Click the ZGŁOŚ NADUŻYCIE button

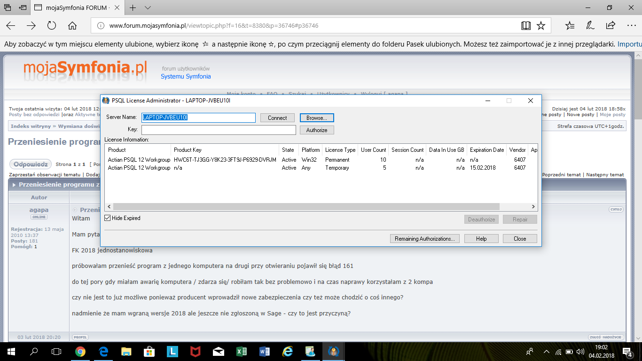tap(605, 337)
